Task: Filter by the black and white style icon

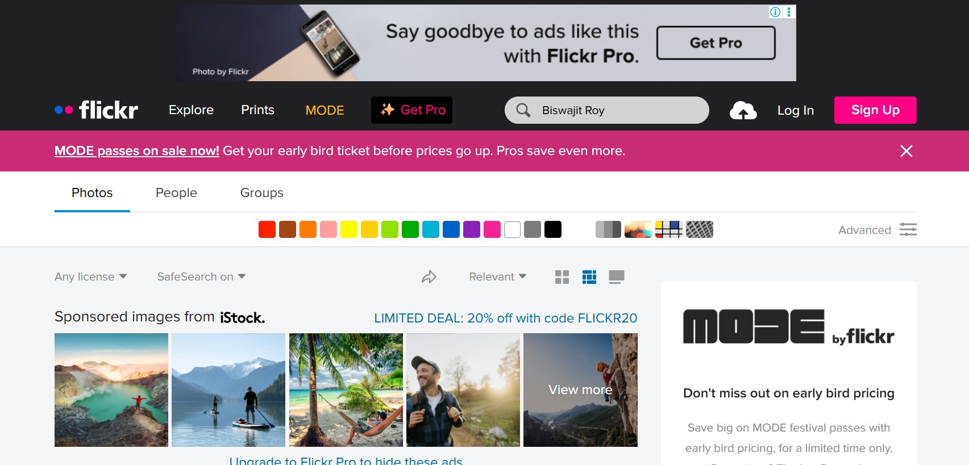Action: (x=608, y=229)
